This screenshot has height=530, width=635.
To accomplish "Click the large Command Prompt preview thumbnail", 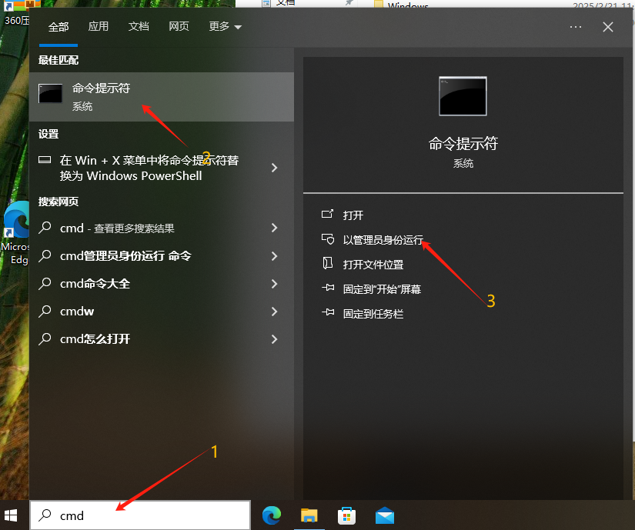I will (463, 96).
